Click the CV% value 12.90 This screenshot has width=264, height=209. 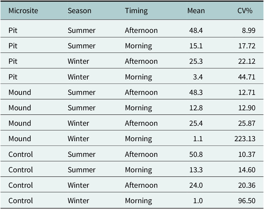[x=247, y=108]
